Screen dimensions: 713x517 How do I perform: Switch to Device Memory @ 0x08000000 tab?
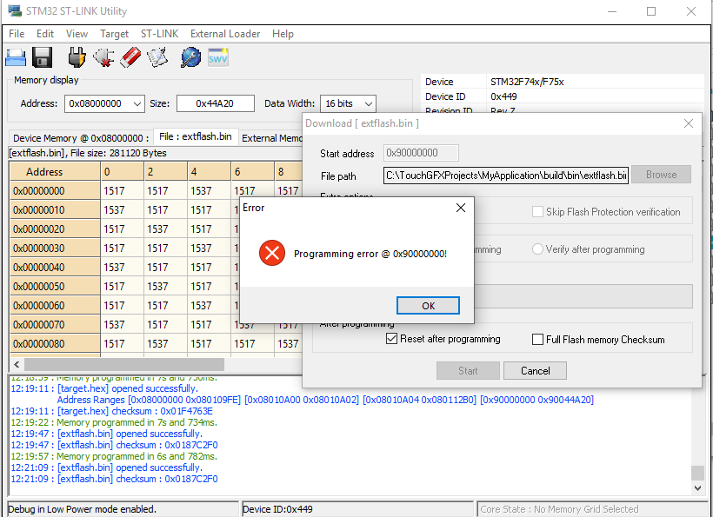81,138
